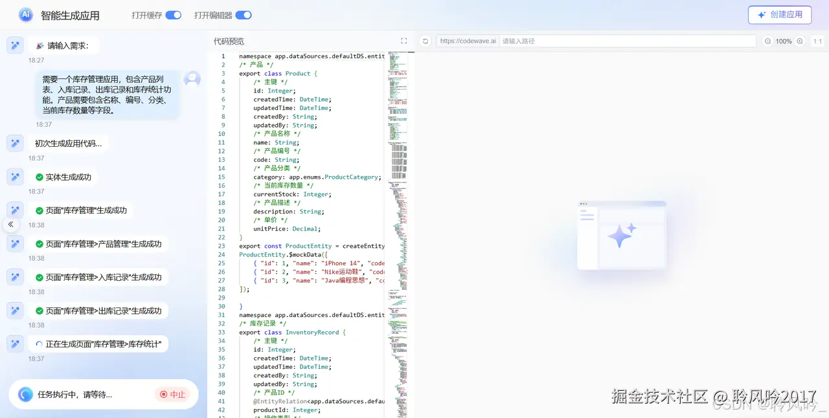
Task: Click the user requirement message bubble
Action: pos(107,94)
